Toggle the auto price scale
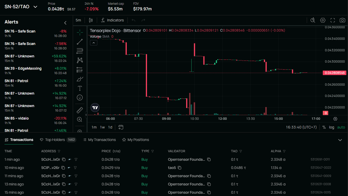This screenshot has height=196, width=348. (341, 127)
